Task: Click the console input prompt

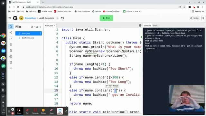Action: tap(147, 51)
